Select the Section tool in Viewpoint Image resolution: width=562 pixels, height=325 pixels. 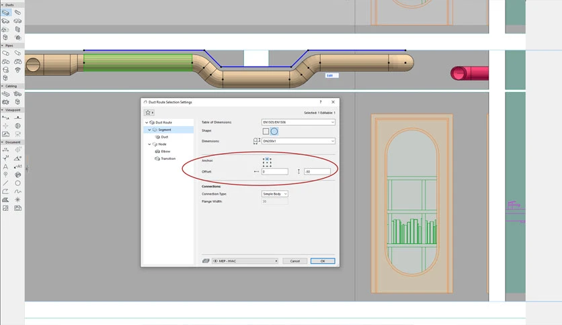tap(5, 118)
